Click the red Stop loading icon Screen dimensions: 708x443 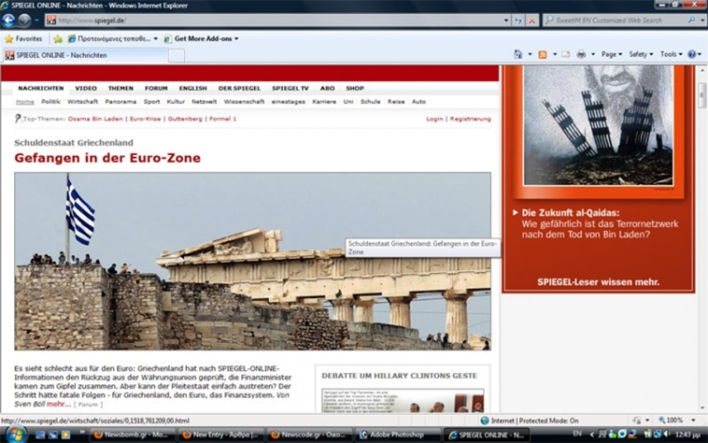[533, 20]
